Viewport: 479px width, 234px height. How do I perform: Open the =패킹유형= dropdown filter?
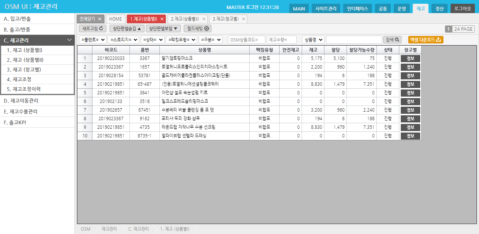click(x=181, y=40)
